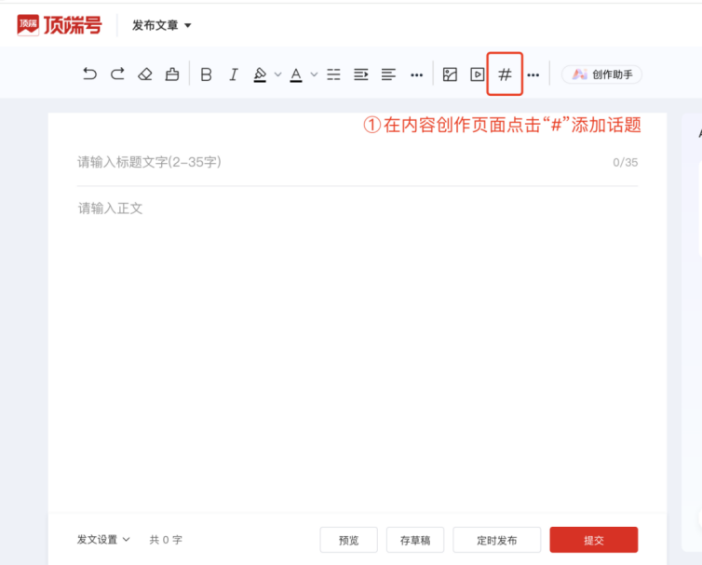The height and width of the screenshot is (565, 702).
Task: Click the undo arrow icon
Action: coord(89,74)
